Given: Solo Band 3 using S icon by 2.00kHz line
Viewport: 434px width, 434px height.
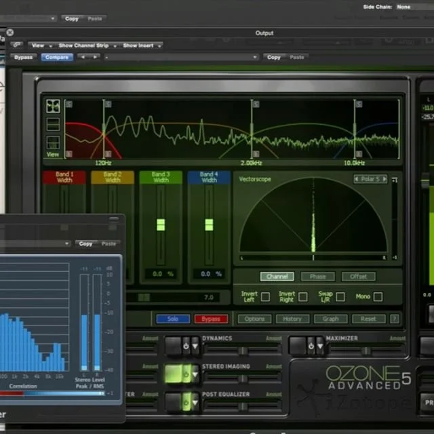Looking at the screenshot, I should pos(256,104).
